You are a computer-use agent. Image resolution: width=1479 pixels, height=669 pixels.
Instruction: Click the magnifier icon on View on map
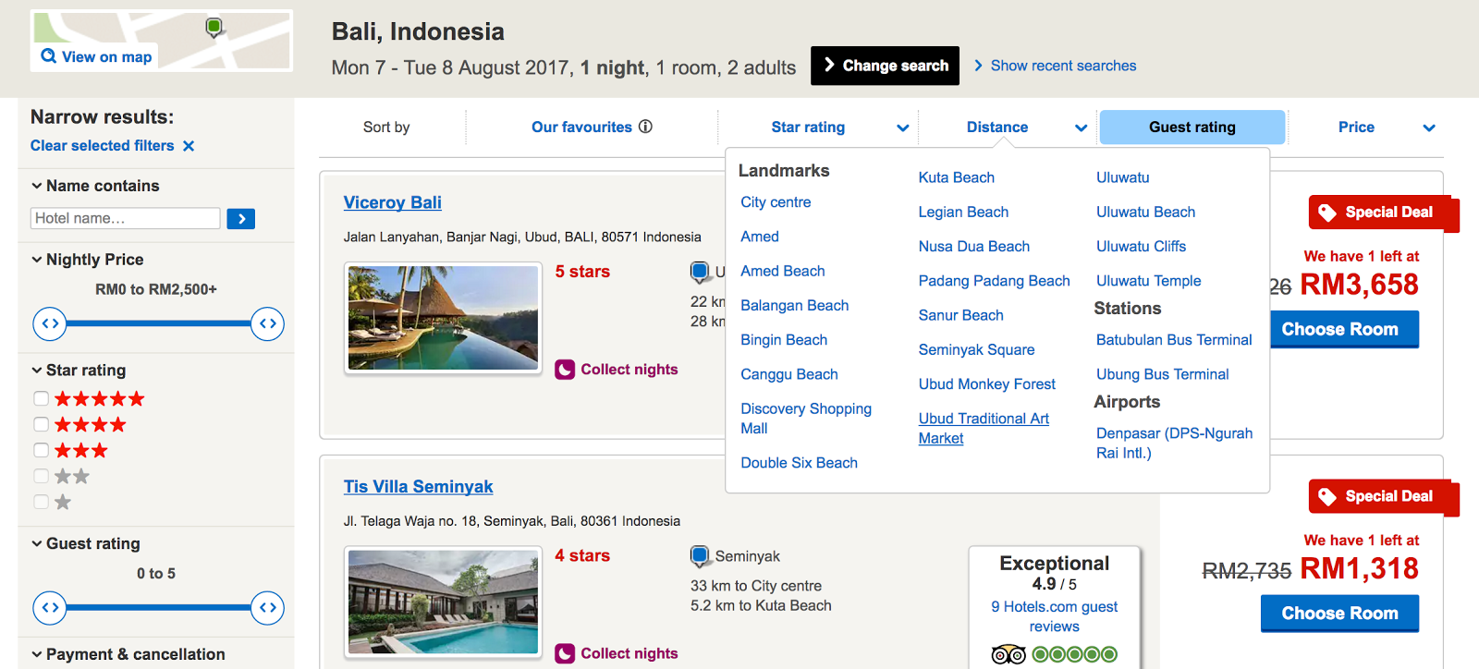click(x=49, y=56)
